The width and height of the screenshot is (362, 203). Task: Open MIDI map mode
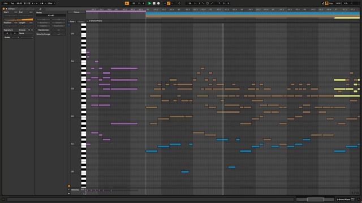(338, 3)
